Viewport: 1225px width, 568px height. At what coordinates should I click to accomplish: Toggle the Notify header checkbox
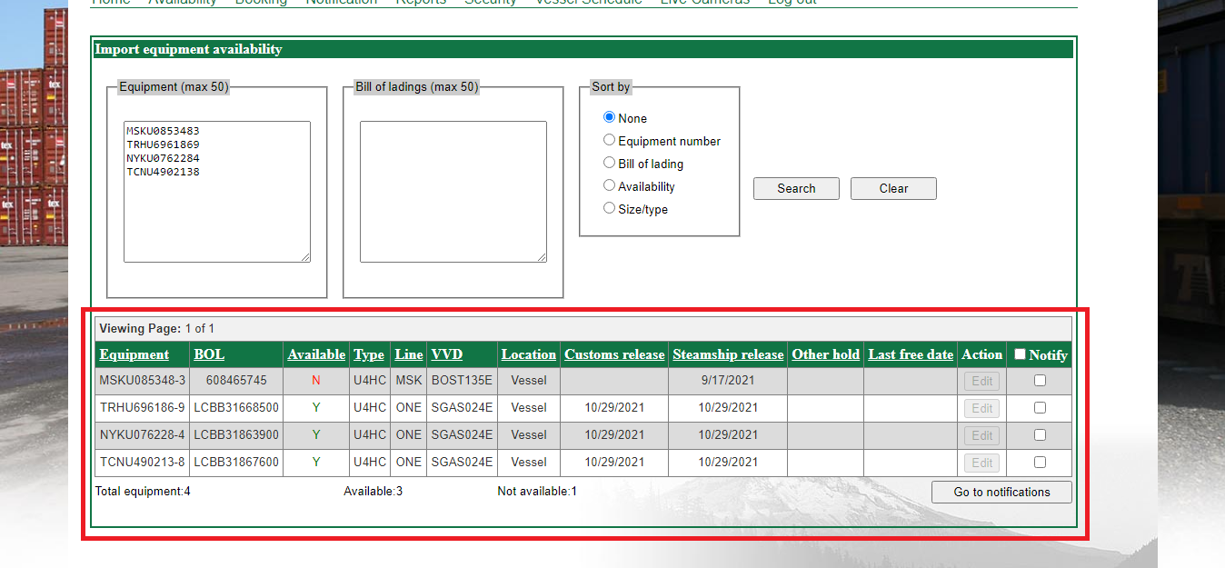[x=1020, y=354]
